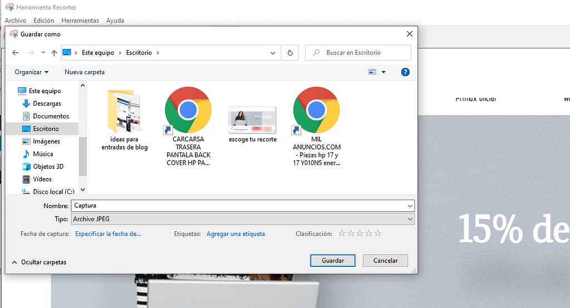Open the Organizar menu
Viewport: 570px width, 308px height.
pos(31,72)
